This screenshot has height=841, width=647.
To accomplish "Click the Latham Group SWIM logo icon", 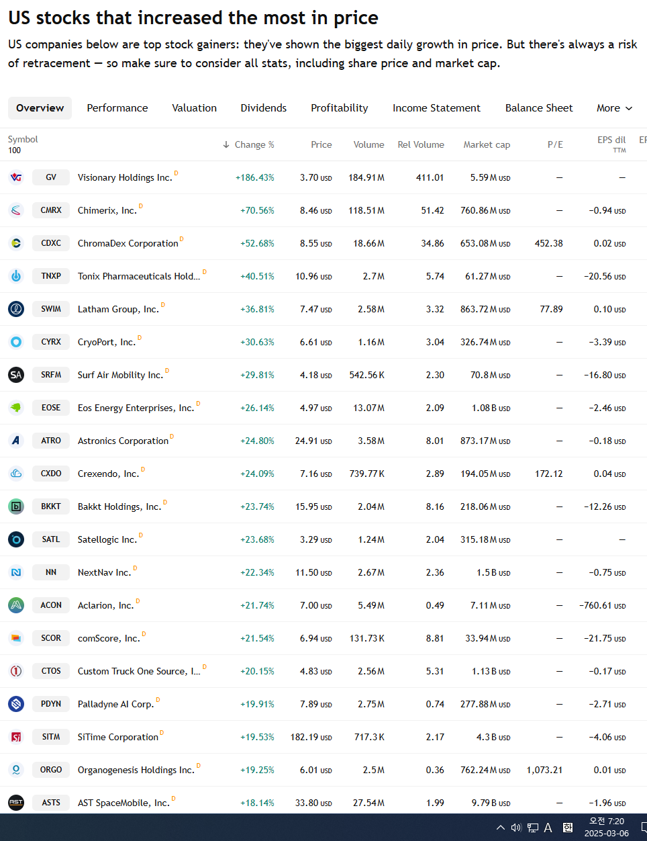I will [16, 309].
